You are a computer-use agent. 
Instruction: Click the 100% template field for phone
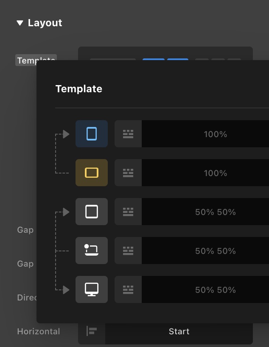(215, 134)
